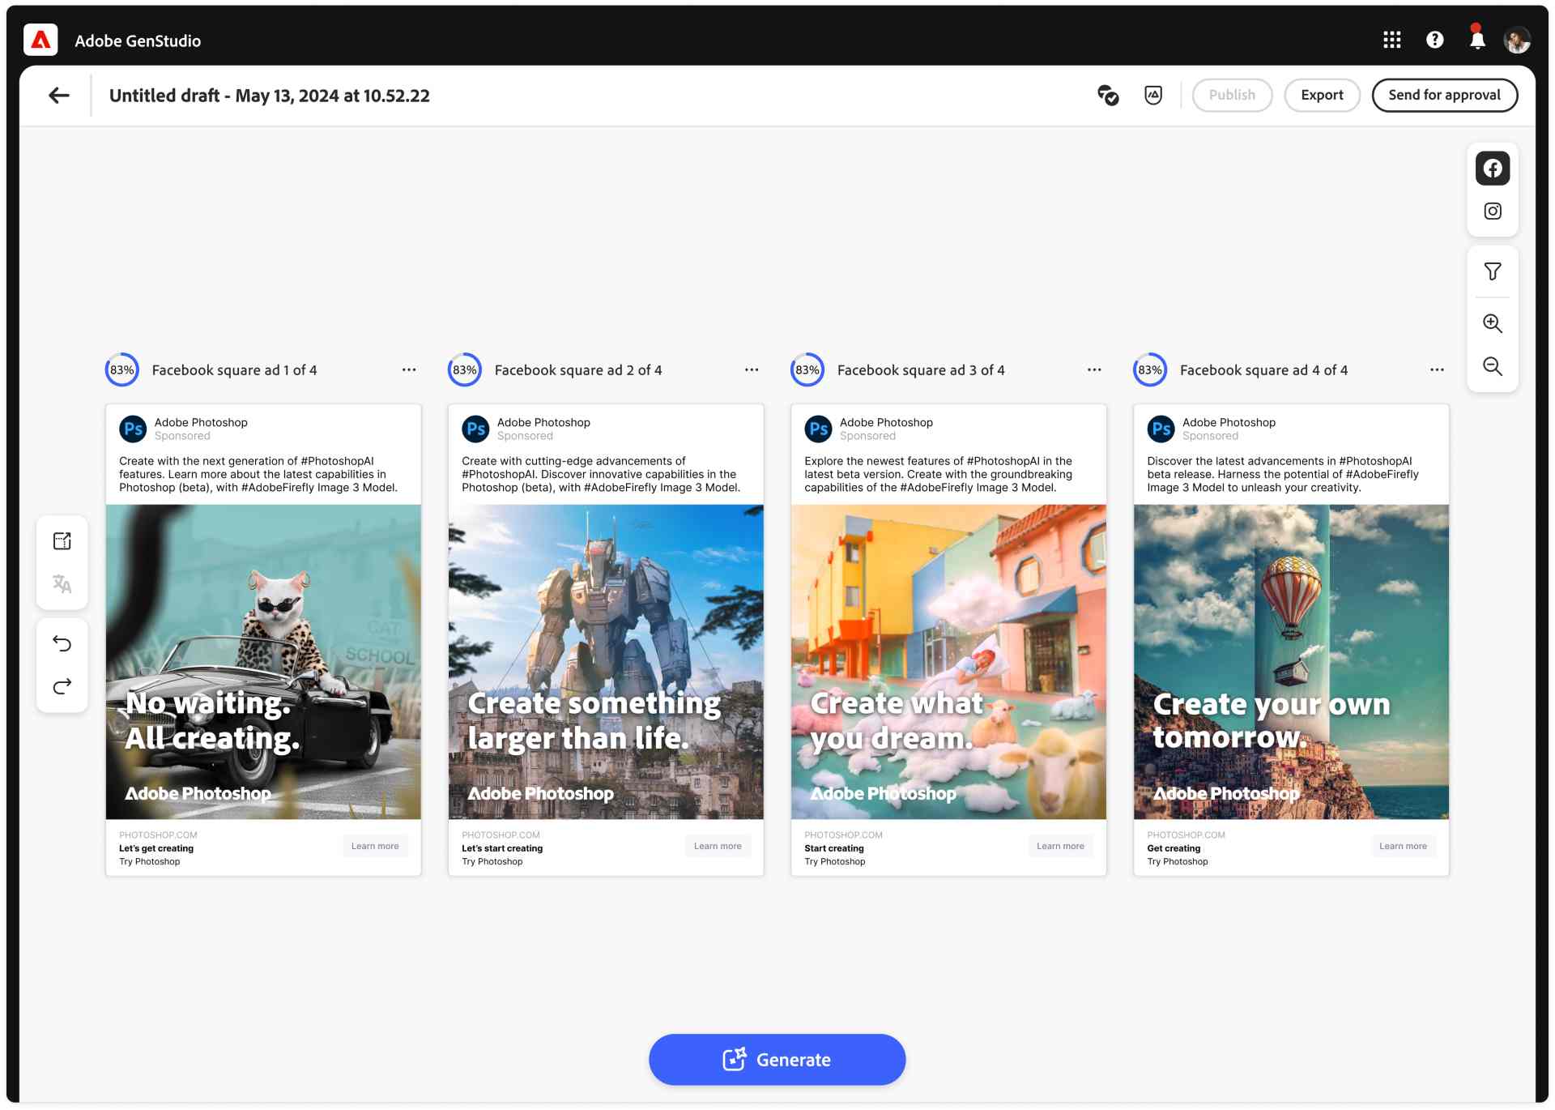Click 'Let's start creating' headline
This screenshot has height=1110, width=1555.
[x=502, y=848]
